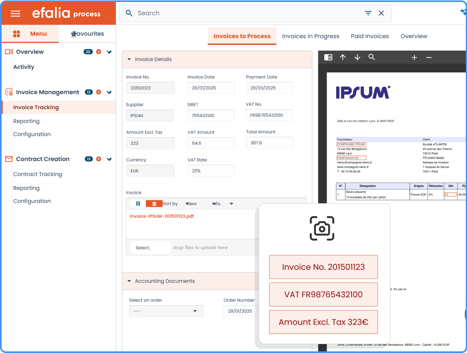Screen dimensions: 467x353
Task: Click the Total Amount field 387.6
Action: click(x=270, y=142)
